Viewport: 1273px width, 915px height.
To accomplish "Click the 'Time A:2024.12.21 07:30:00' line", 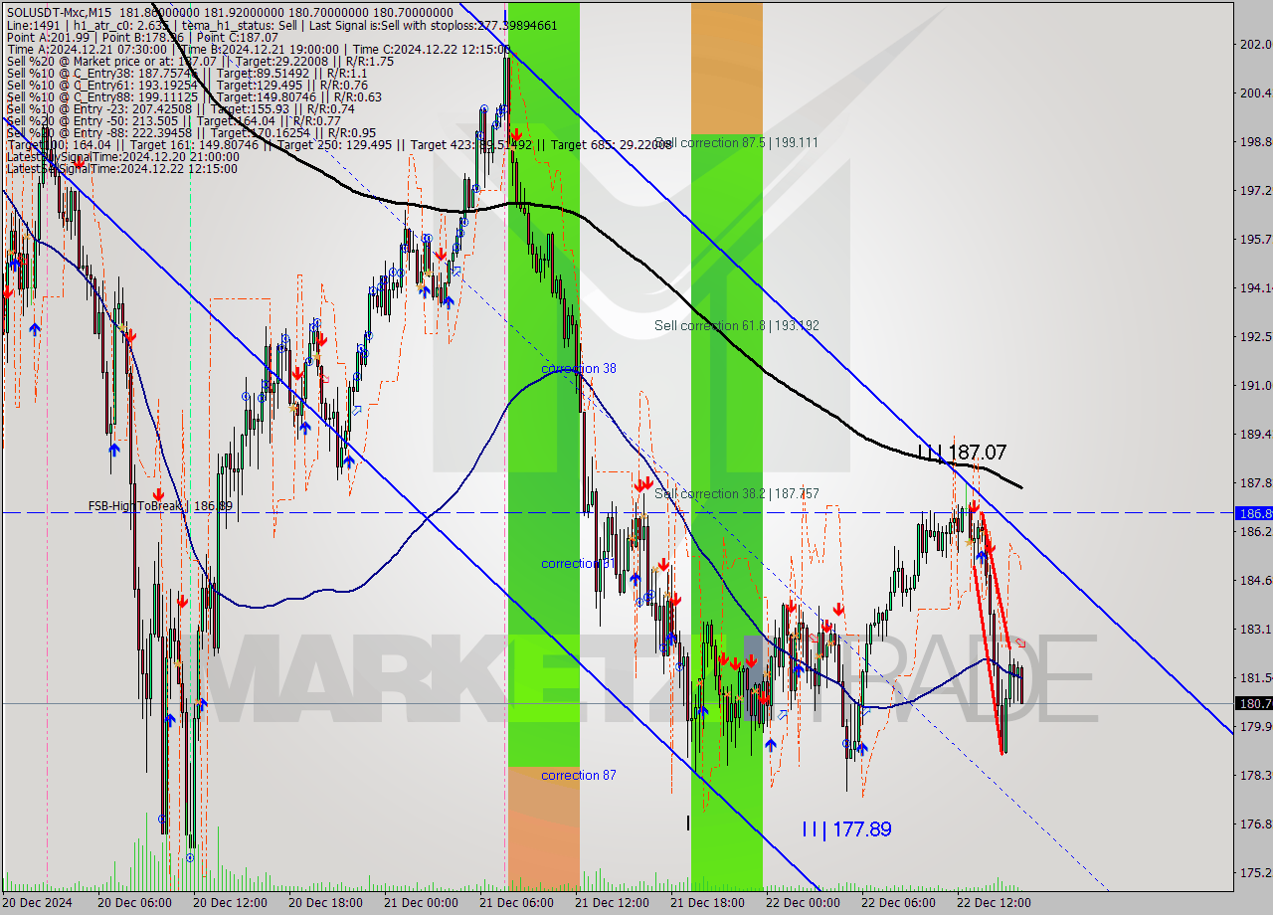I will click(x=259, y=50).
